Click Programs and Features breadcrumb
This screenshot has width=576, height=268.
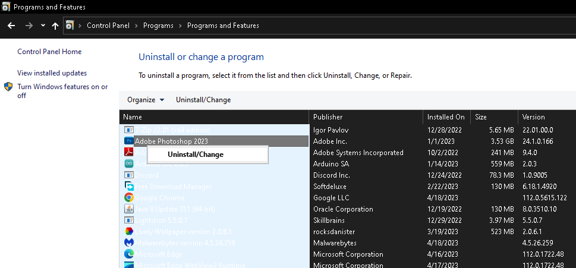pos(223,26)
